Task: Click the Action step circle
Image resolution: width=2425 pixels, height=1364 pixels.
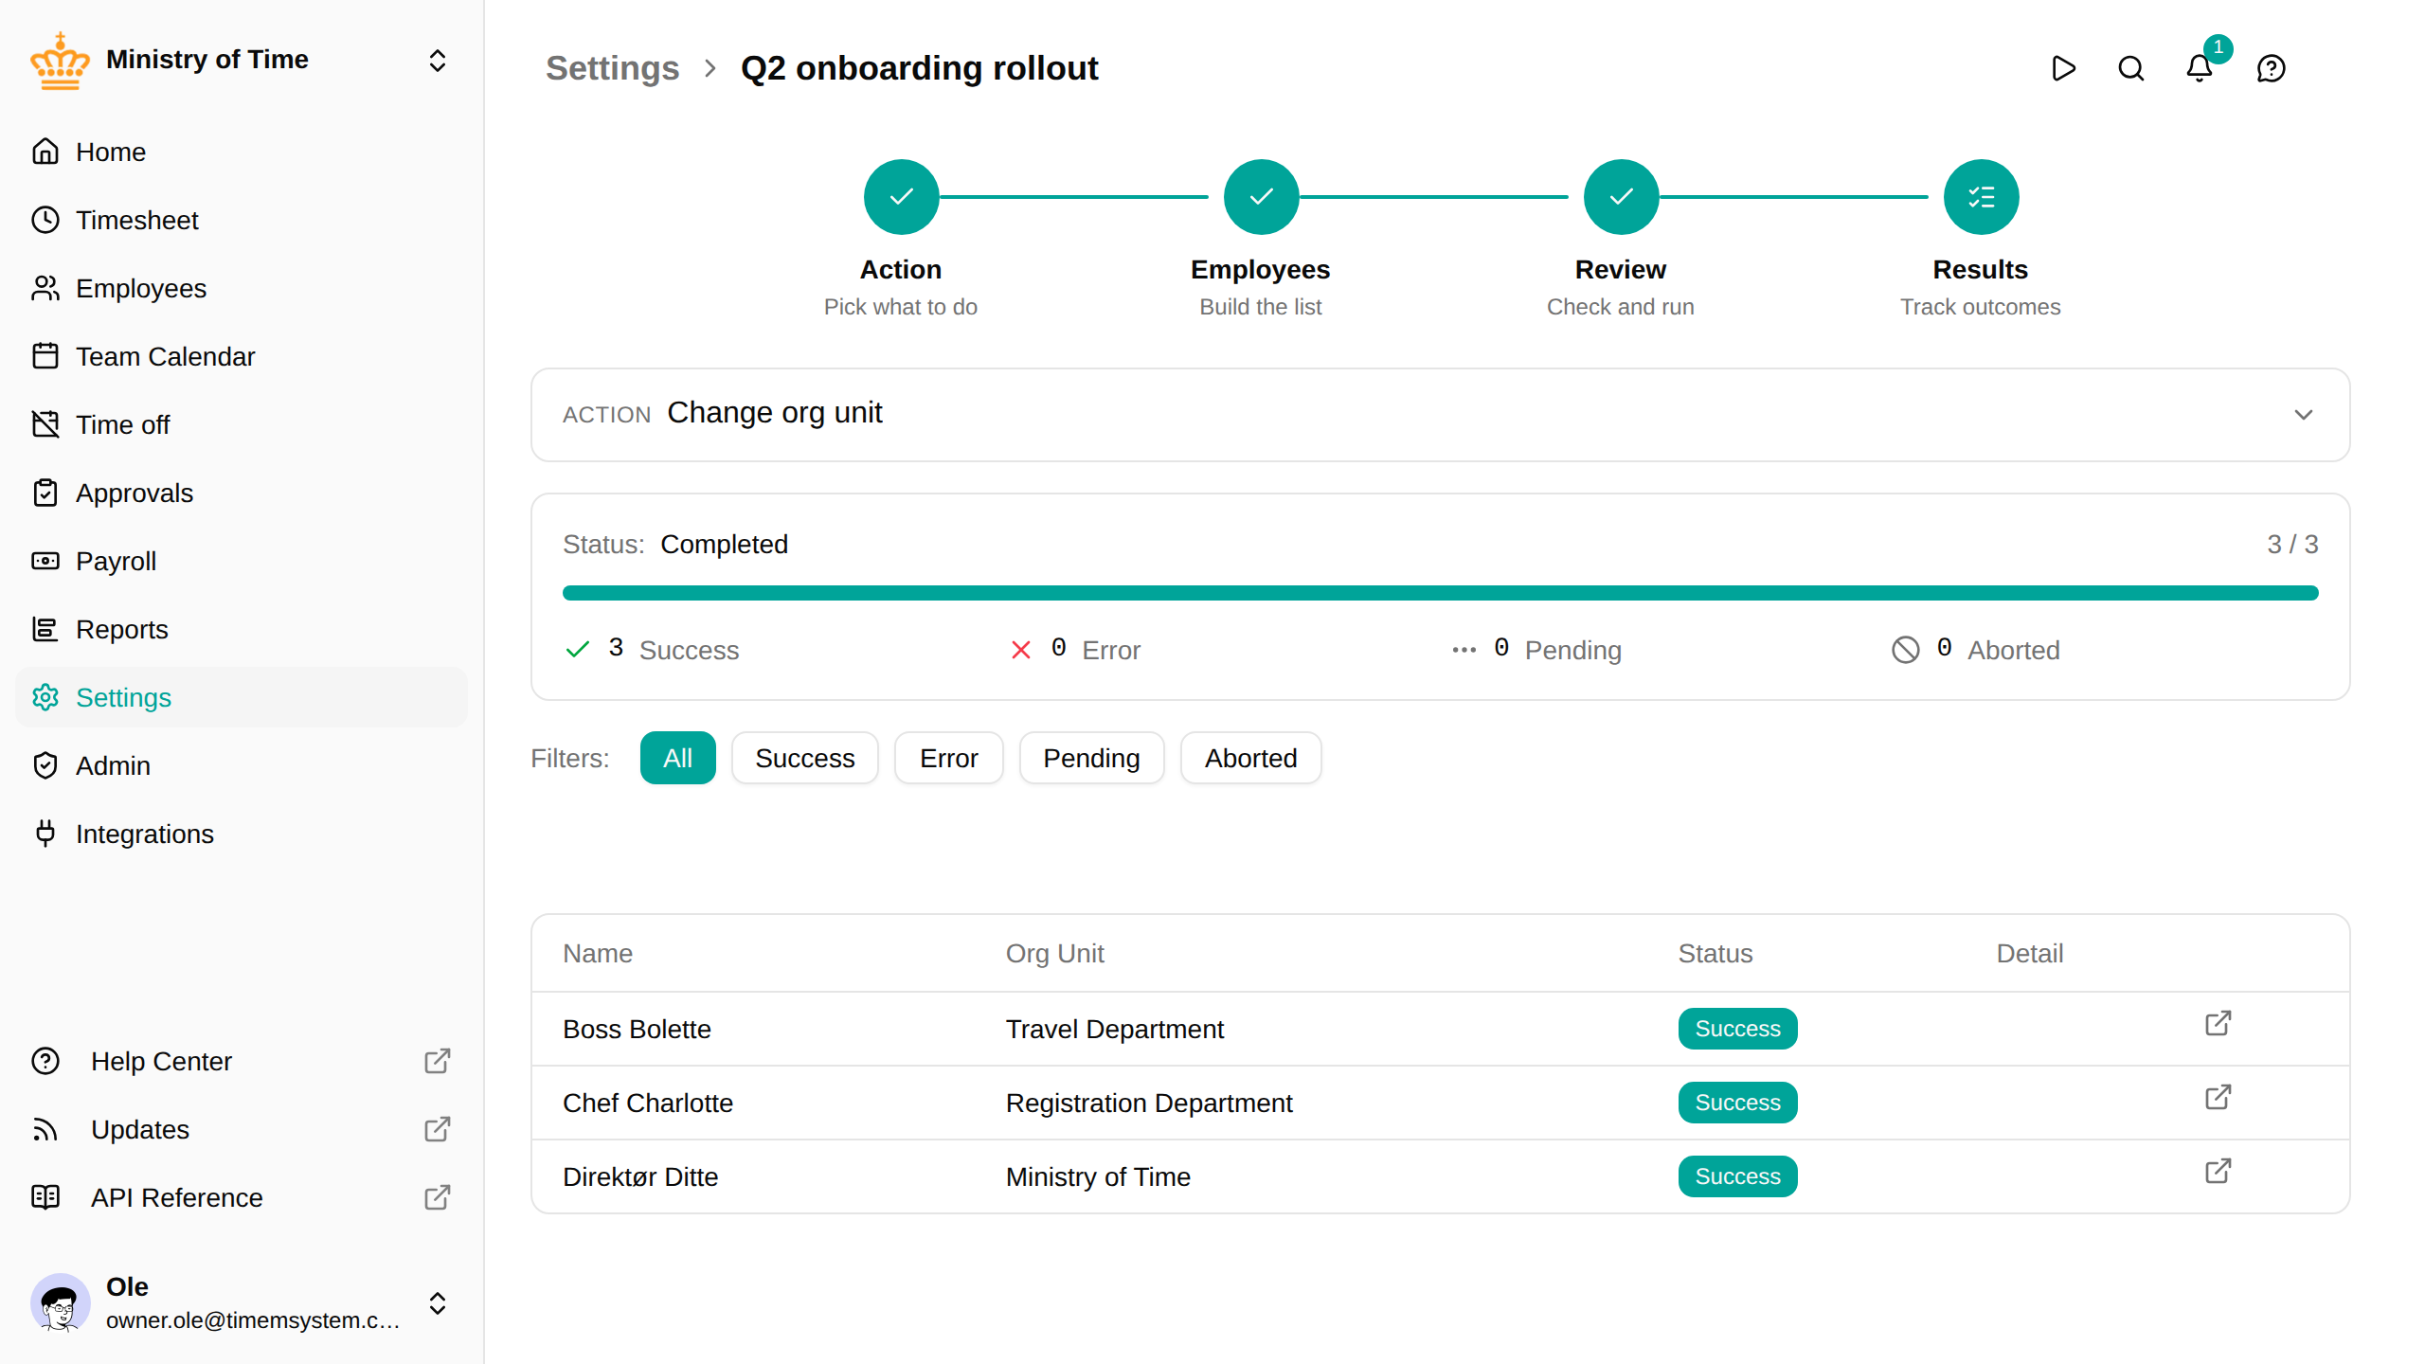Action: click(901, 197)
